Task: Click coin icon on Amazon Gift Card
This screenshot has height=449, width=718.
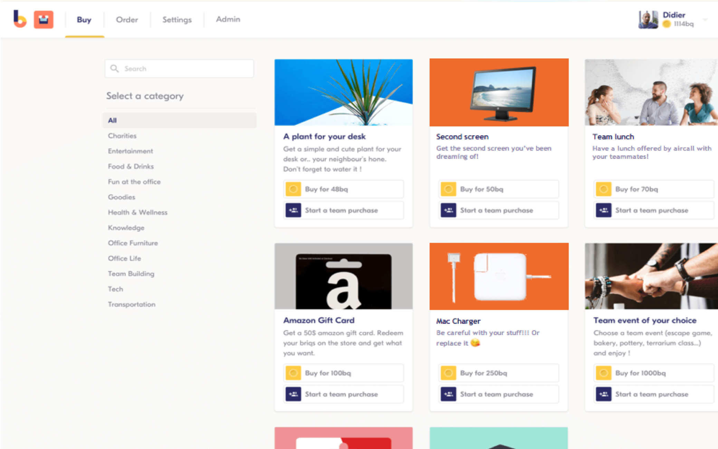Action: point(293,373)
